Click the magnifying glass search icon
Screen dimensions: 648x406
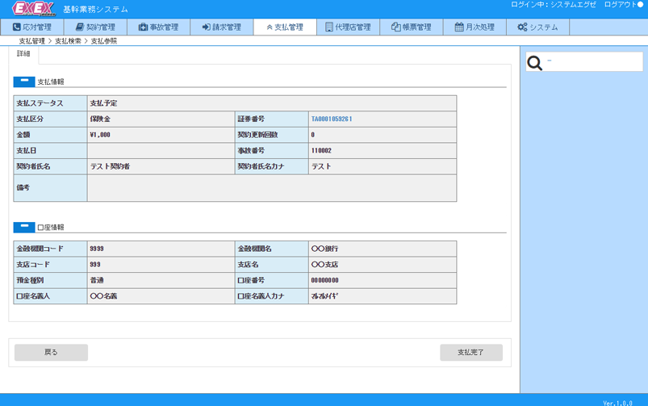point(534,63)
